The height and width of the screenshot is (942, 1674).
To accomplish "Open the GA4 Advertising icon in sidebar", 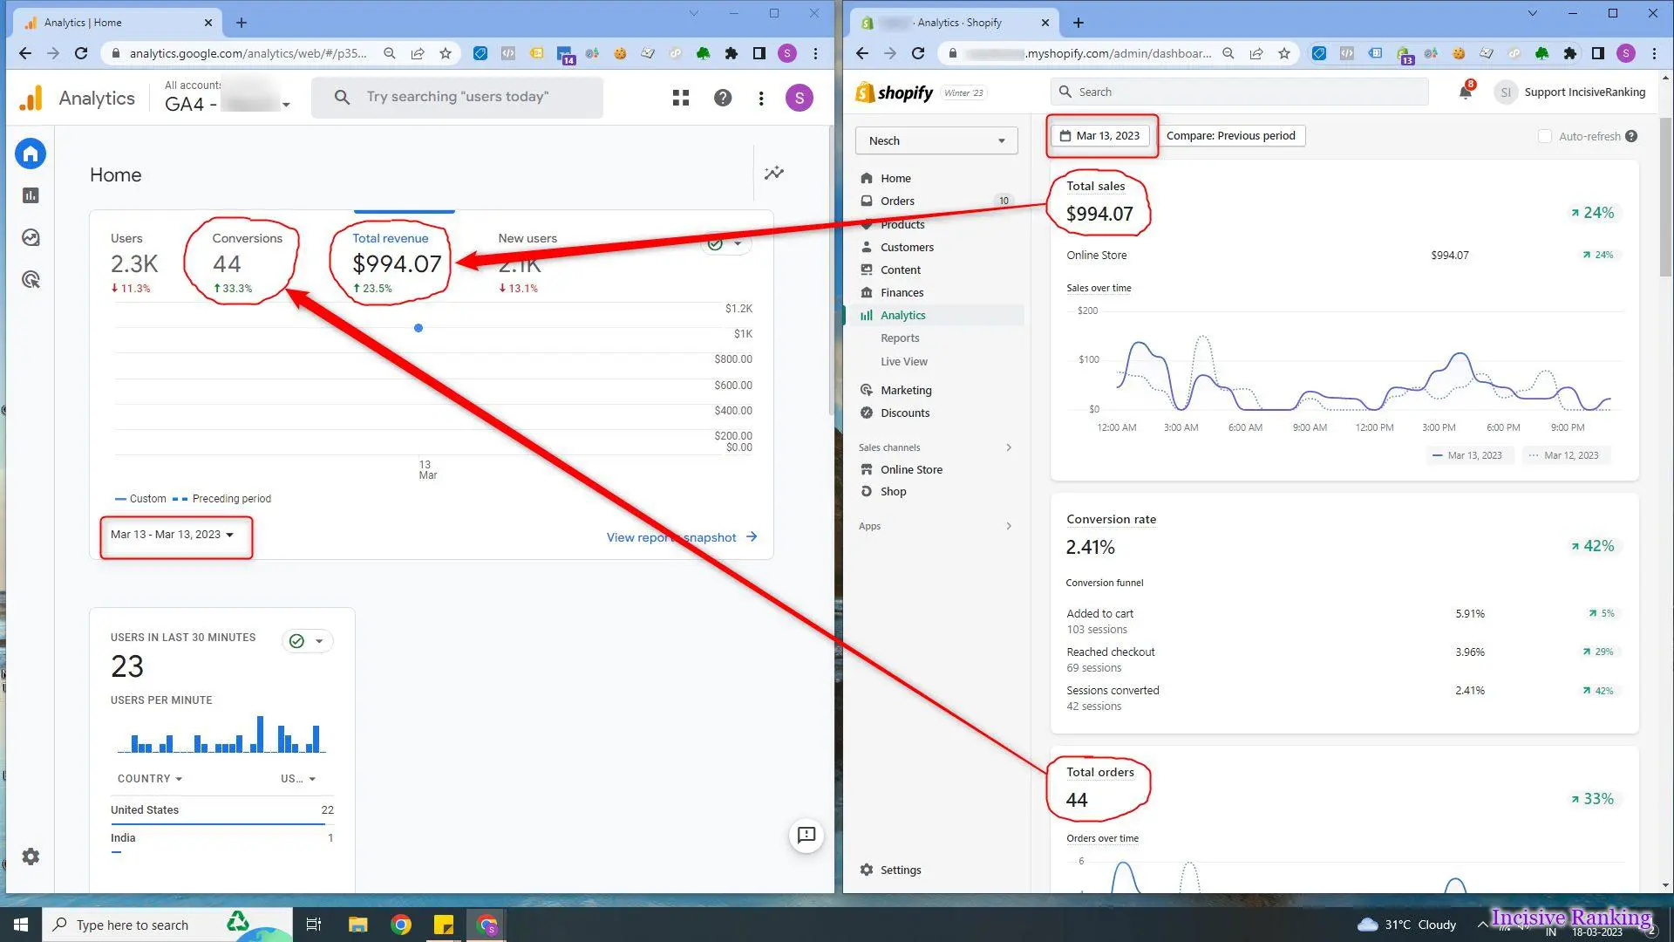I will 31,280.
